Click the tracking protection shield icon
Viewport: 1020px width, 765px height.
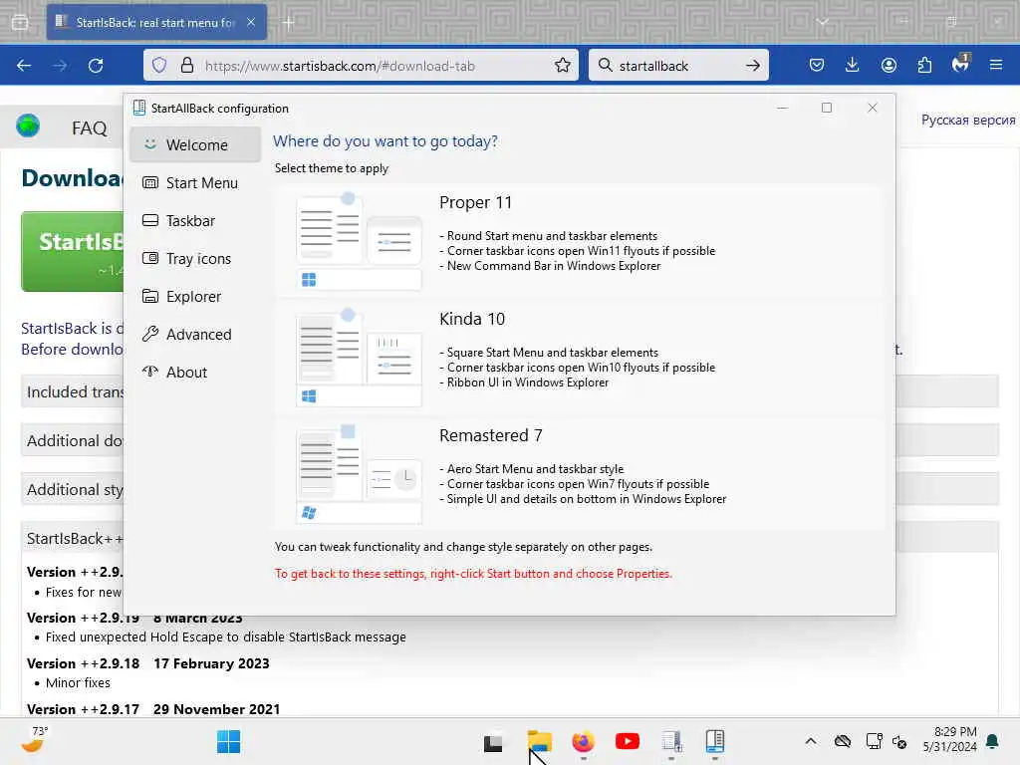click(159, 65)
